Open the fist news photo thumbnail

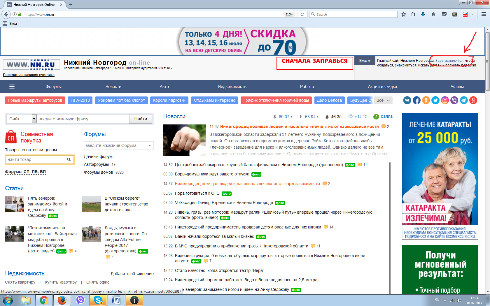point(184,140)
